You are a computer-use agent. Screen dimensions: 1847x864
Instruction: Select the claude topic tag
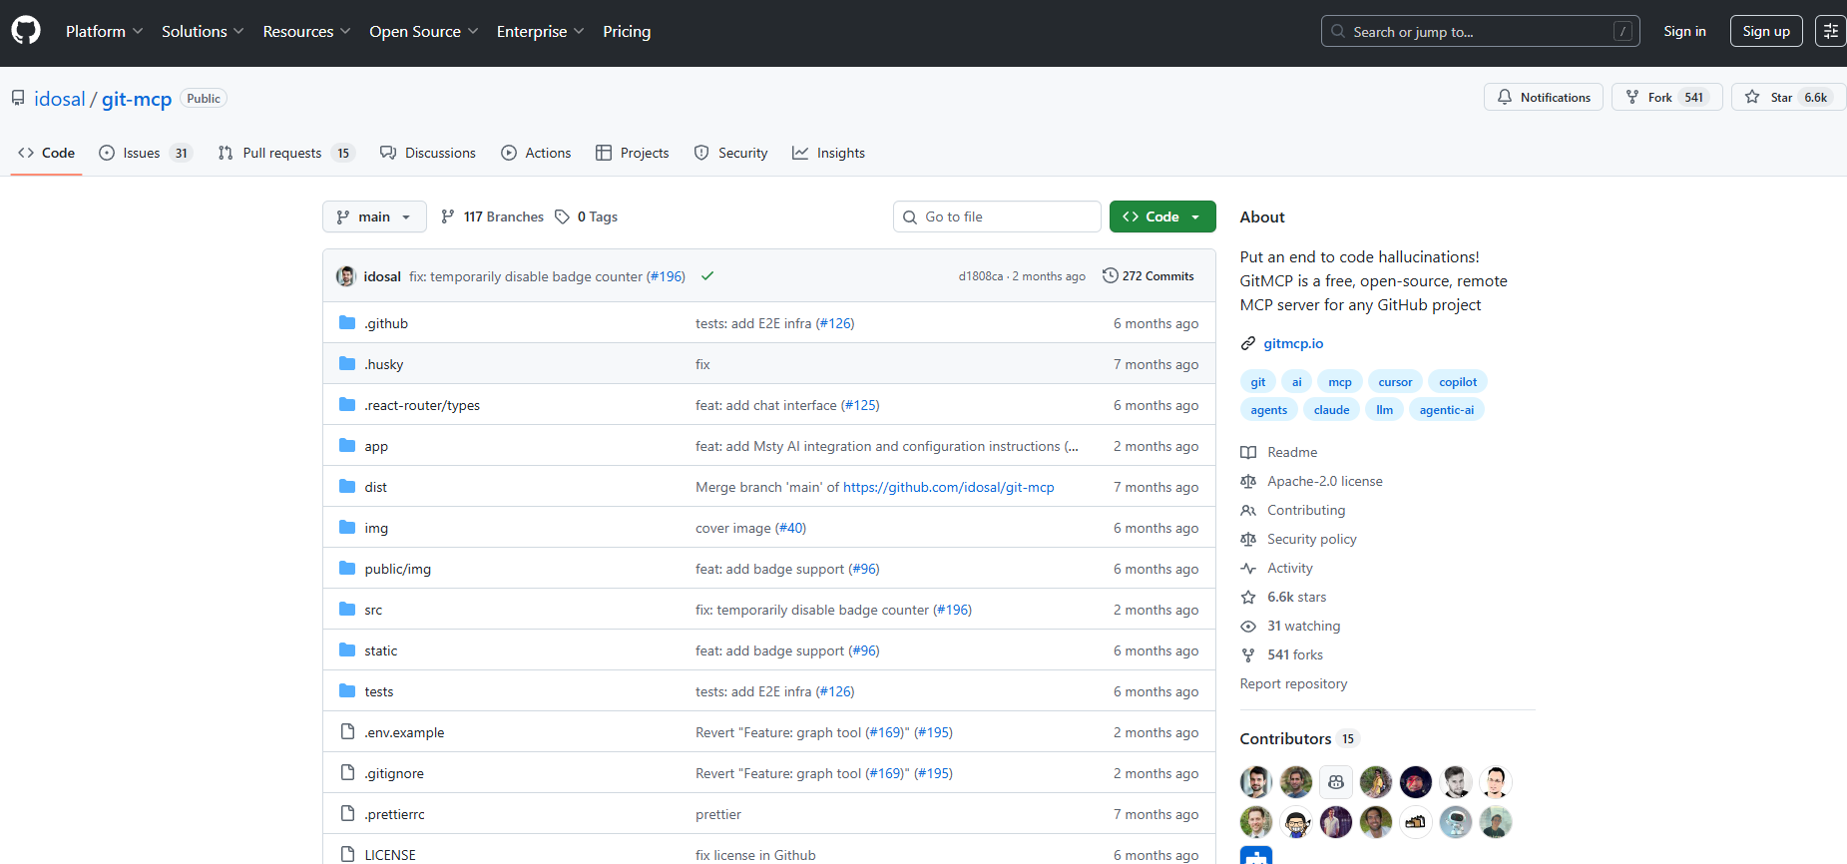[x=1331, y=410]
